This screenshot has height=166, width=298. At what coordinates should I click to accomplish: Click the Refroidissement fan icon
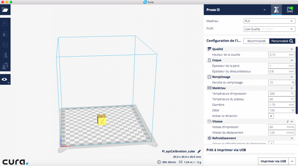[209, 138]
